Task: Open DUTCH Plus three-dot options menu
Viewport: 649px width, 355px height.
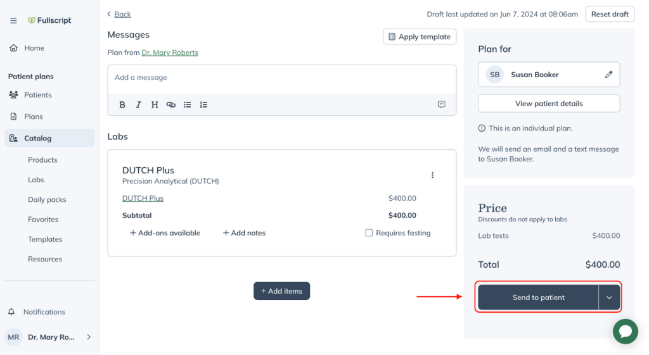Action: (x=432, y=175)
